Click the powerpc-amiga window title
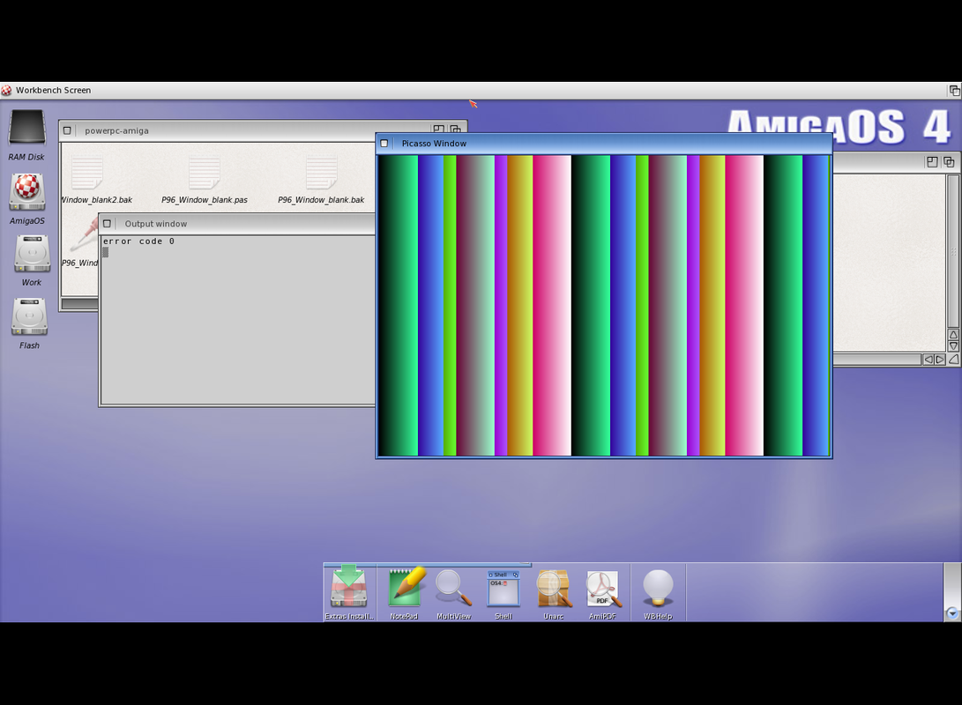Image resolution: width=962 pixels, height=705 pixels. pyautogui.click(x=116, y=130)
